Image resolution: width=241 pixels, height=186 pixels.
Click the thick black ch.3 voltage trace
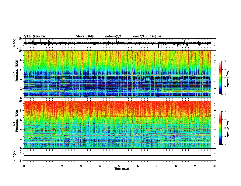pyautogui.click(x=117, y=156)
